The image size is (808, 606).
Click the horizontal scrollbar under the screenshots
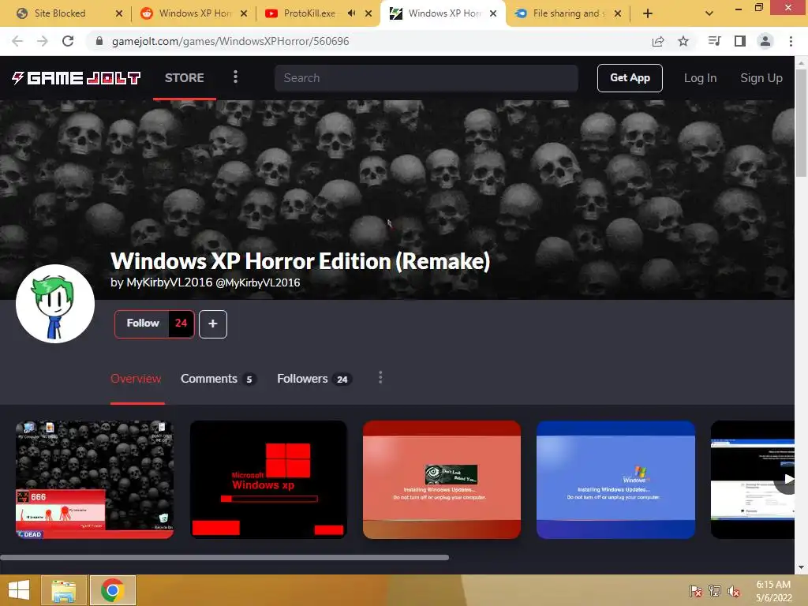pyautogui.click(x=225, y=557)
